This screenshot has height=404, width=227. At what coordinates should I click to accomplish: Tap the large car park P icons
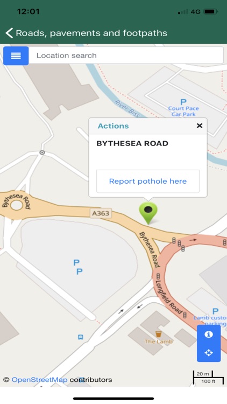(78, 267)
